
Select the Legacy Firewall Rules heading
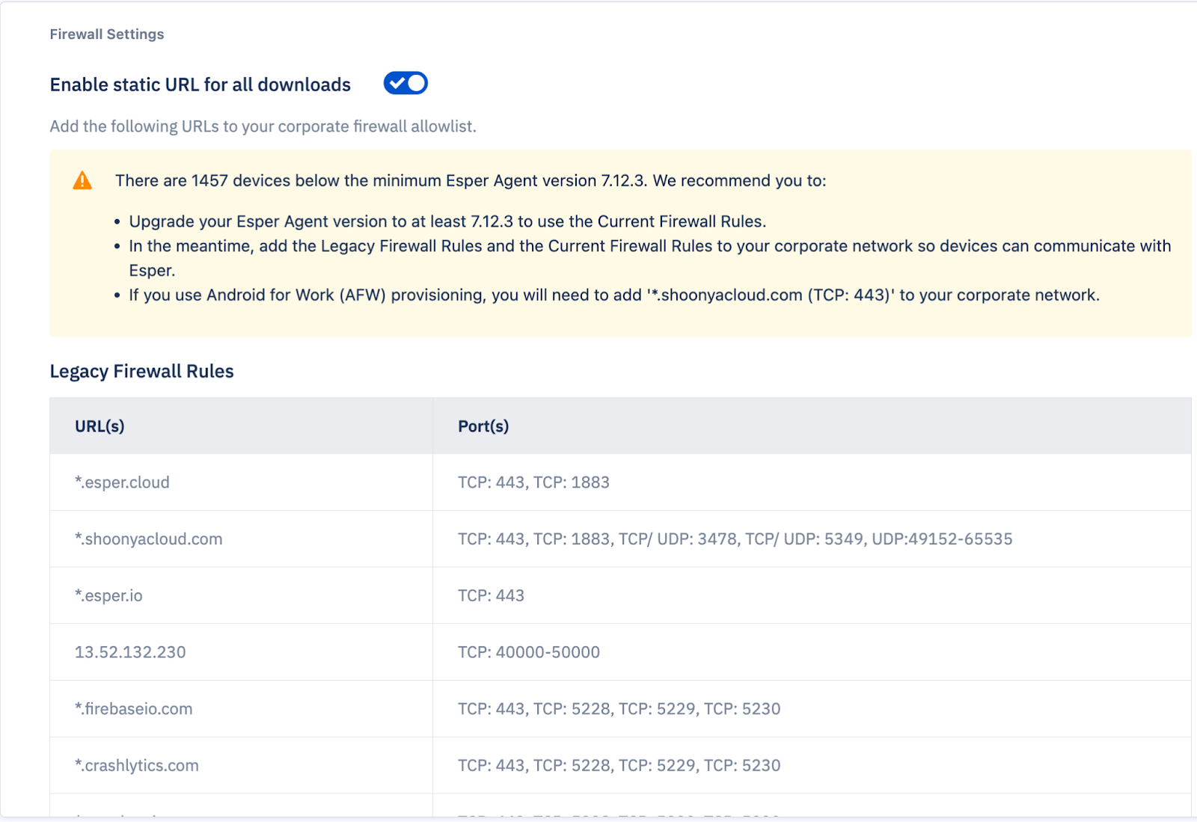(x=141, y=371)
